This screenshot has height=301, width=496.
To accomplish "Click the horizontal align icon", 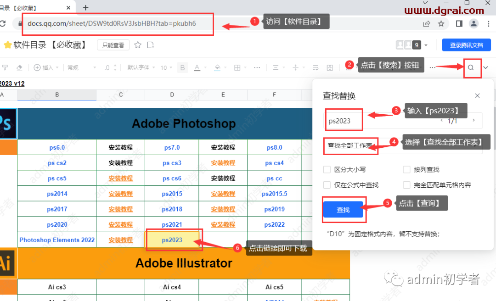I will [276, 67].
